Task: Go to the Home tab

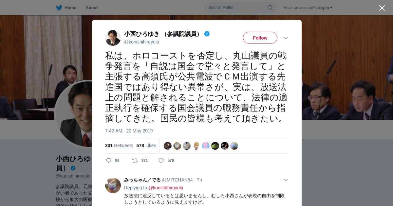Action: [x=66, y=8]
